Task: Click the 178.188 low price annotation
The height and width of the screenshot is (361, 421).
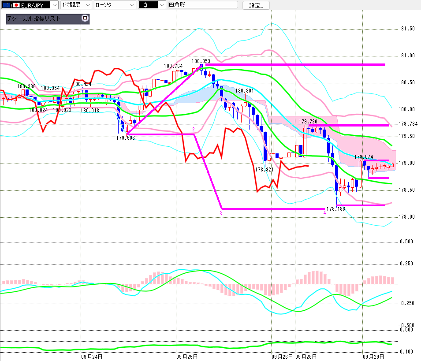Action: [335, 209]
